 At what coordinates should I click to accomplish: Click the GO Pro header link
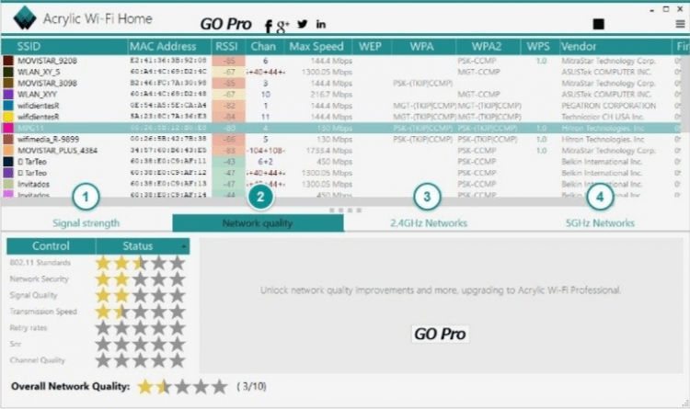tap(226, 24)
